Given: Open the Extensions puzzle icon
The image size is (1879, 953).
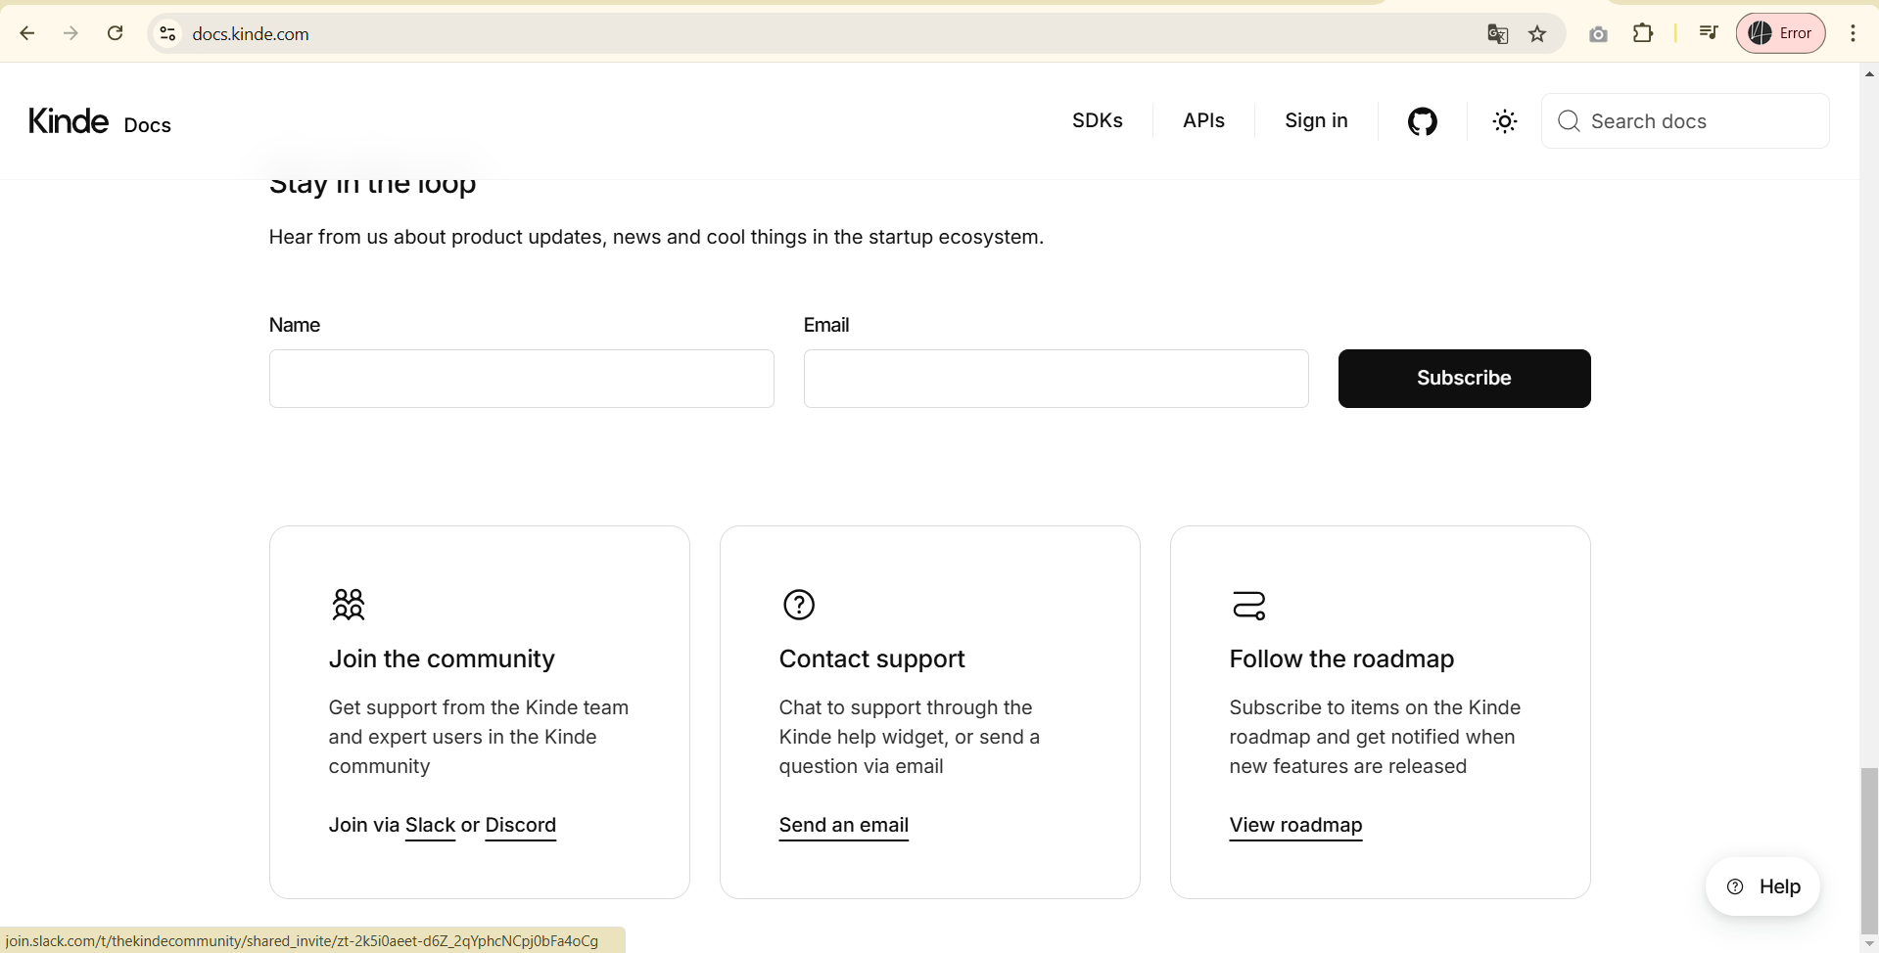Looking at the screenshot, I should click(x=1643, y=33).
